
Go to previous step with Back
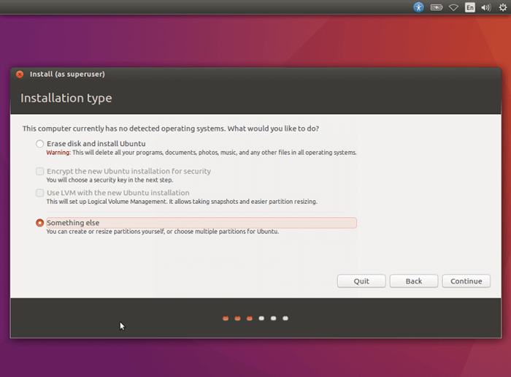(414, 281)
